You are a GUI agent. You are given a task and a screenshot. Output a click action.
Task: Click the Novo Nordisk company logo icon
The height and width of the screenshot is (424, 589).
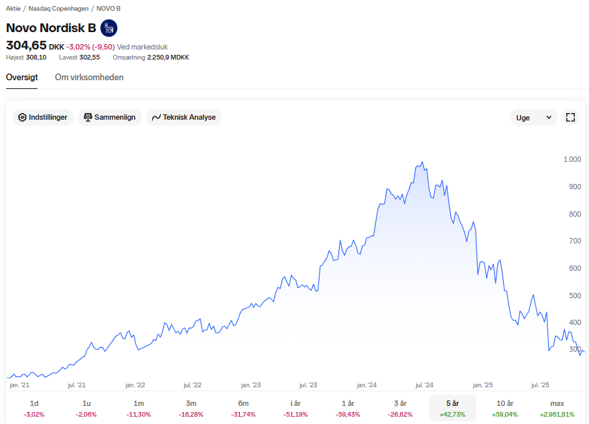pos(109,28)
